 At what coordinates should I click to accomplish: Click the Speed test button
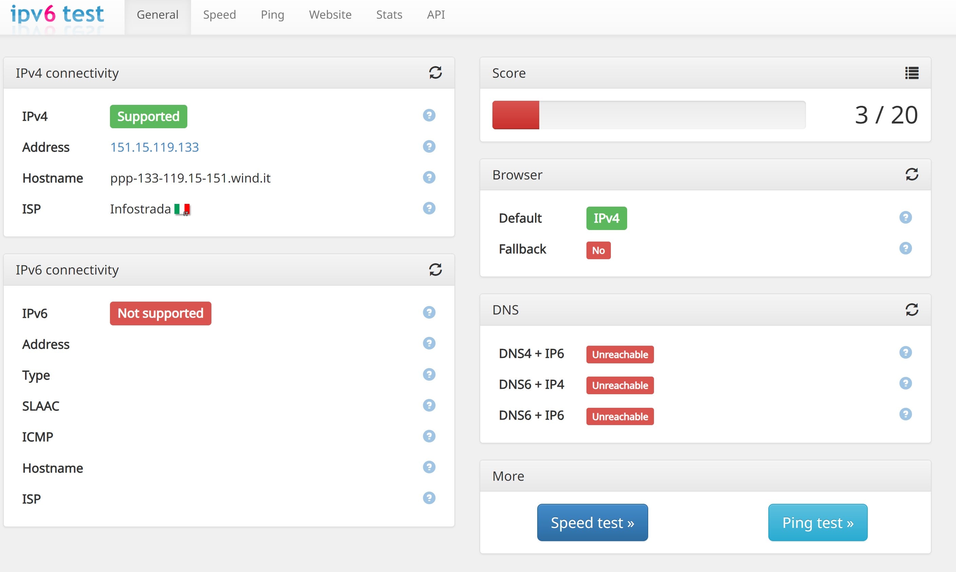(593, 523)
